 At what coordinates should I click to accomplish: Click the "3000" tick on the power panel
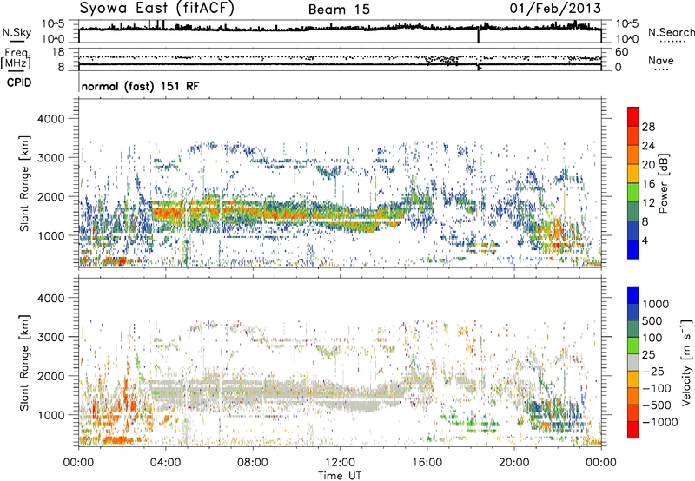(50, 158)
